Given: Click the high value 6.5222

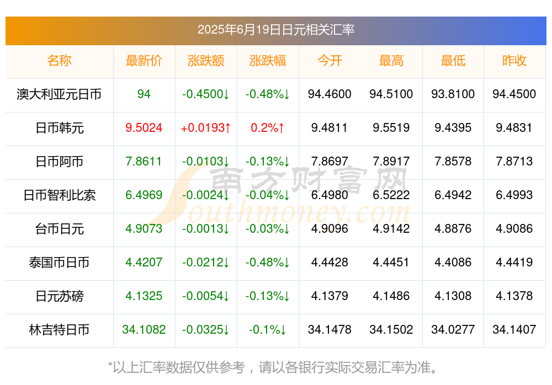Looking at the screenshot, I should 391,195.
